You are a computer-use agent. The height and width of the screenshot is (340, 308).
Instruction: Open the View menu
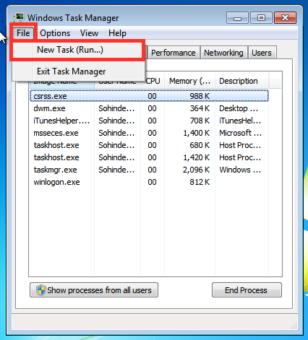tap(89, 33)
